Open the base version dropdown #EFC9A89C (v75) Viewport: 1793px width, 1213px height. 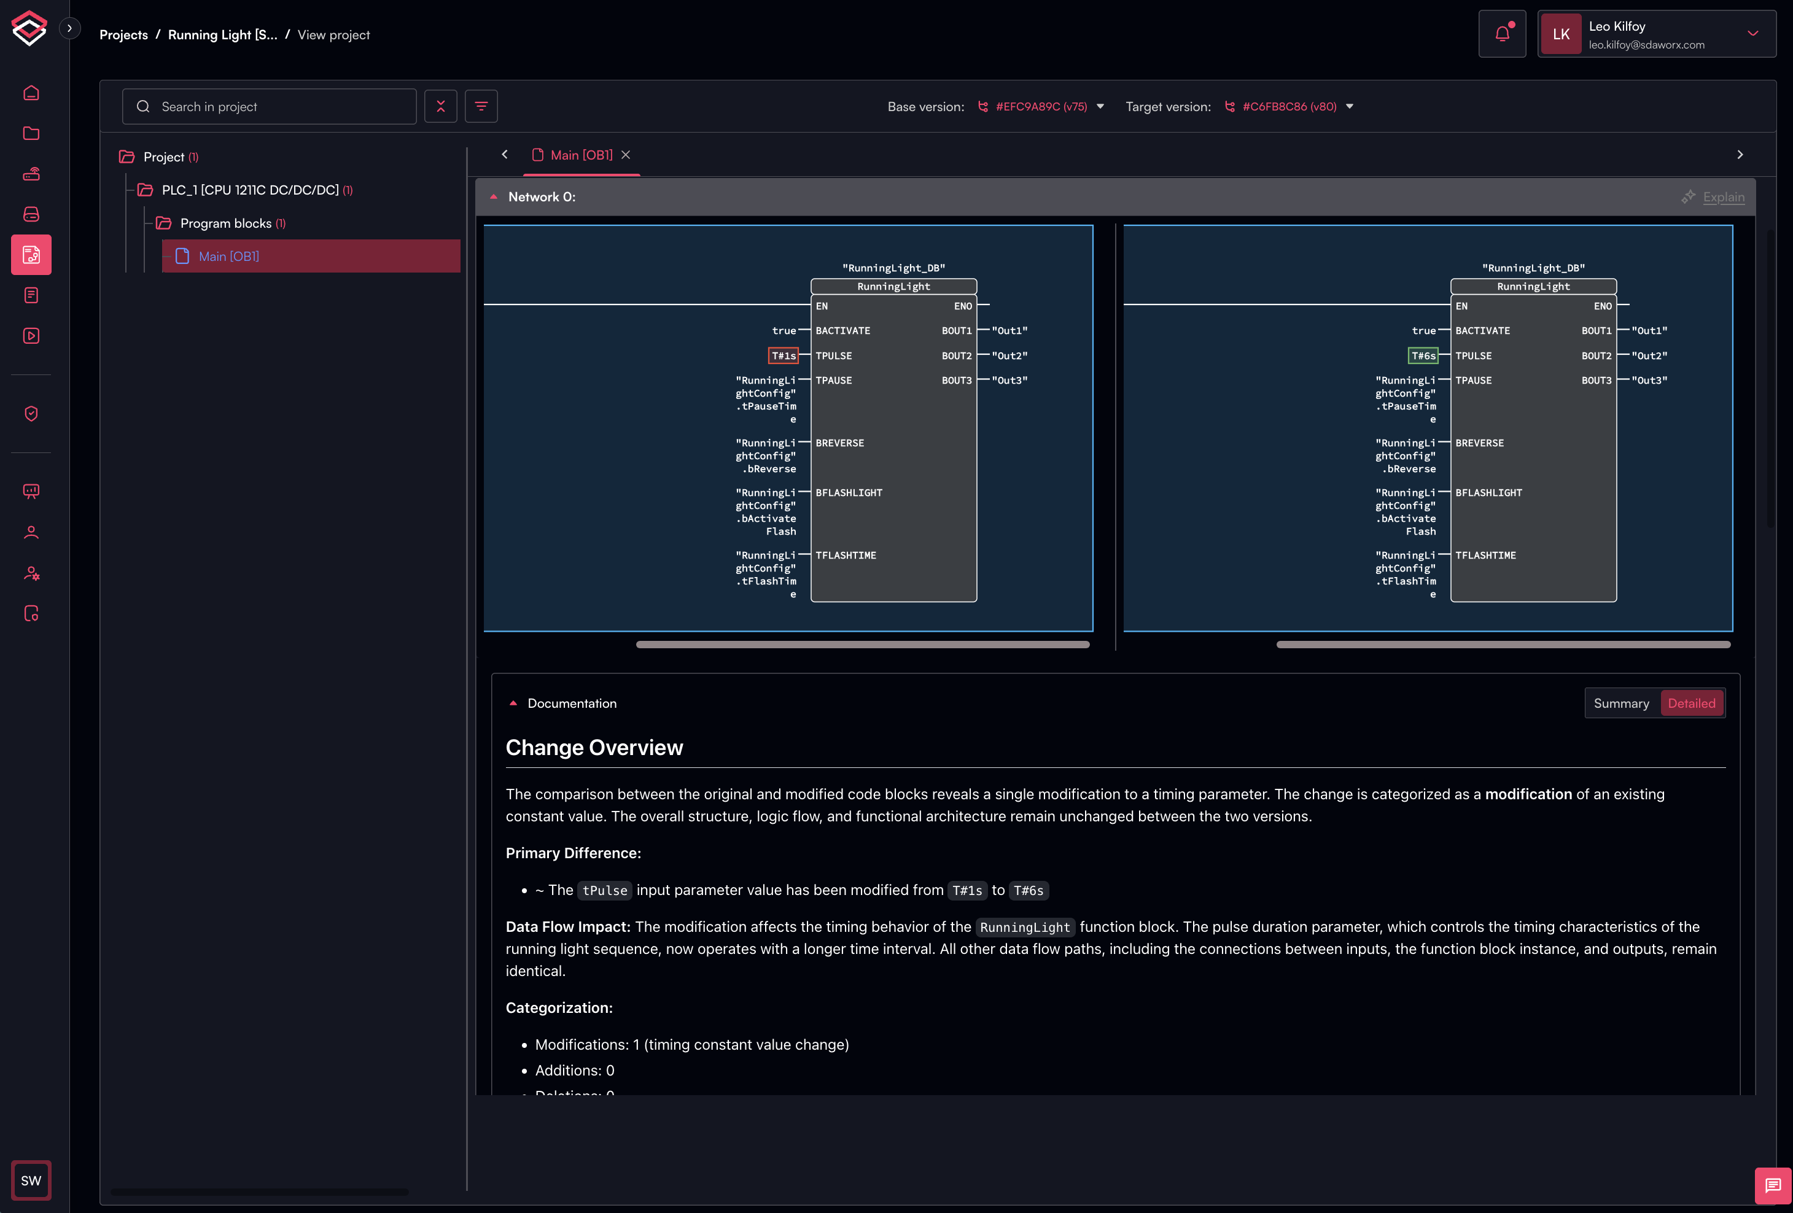point(1040,106)
